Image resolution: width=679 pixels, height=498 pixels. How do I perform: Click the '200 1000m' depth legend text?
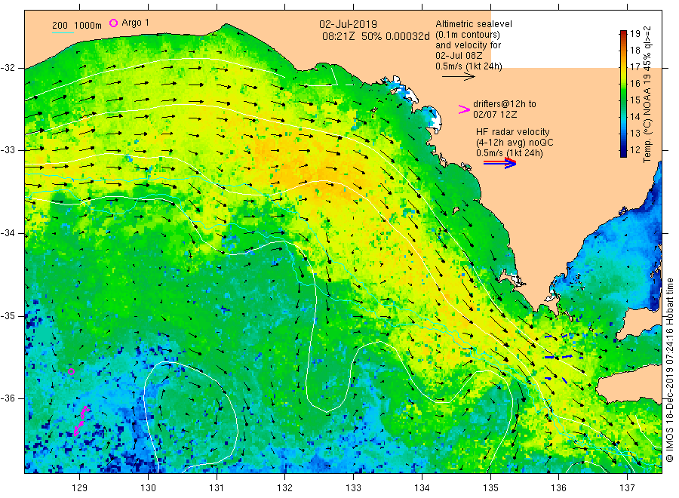click(77, 25)
